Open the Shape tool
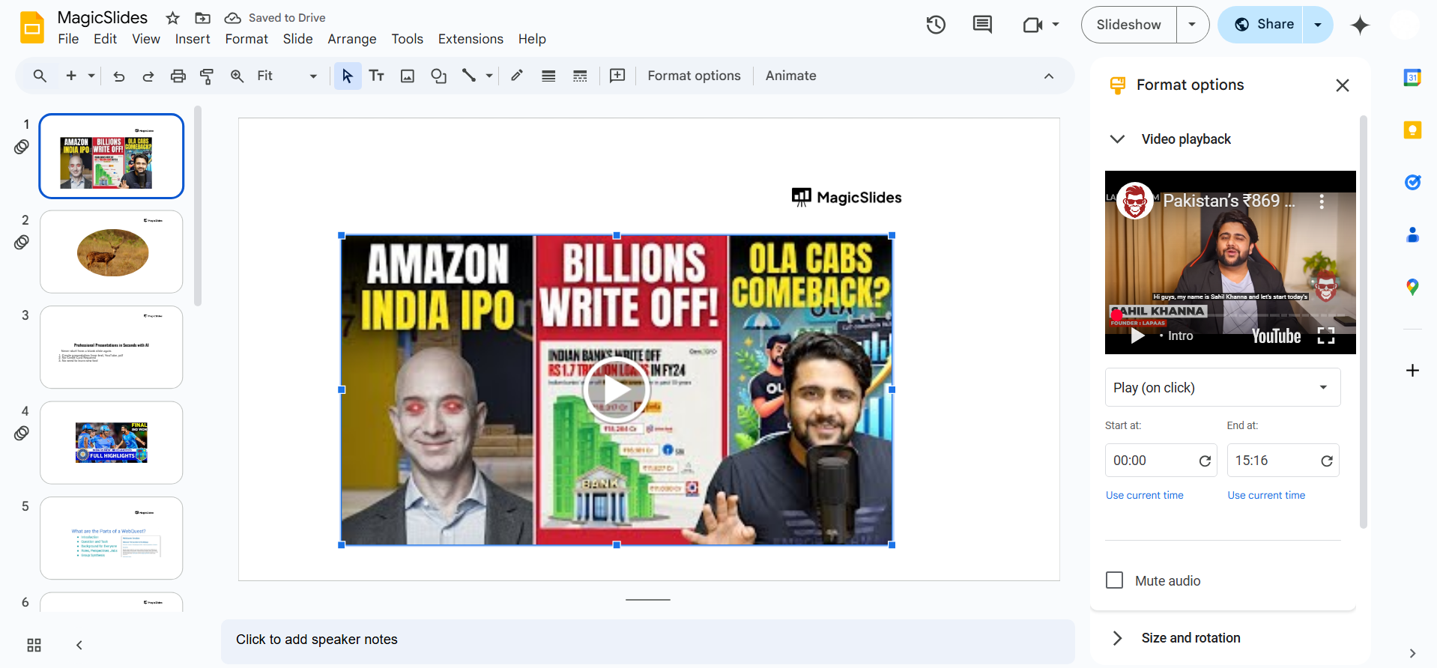Viewport: 1437px width, 668px height. [x=438, y=76]
